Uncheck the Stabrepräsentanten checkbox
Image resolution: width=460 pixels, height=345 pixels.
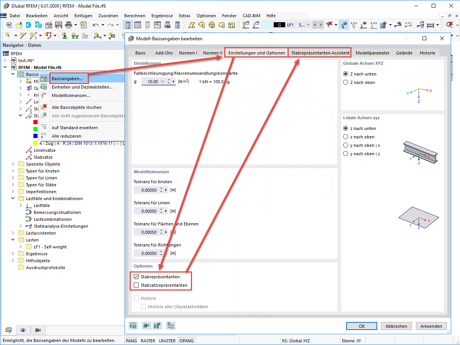(x=136, y=277)
